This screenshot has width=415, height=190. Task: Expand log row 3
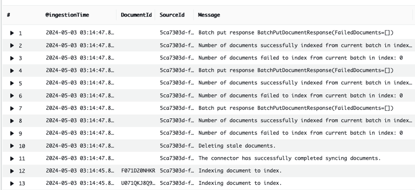[x=12, y=58]
